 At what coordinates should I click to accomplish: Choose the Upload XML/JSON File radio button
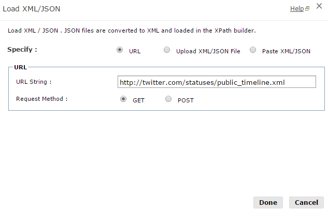point(167,50)
